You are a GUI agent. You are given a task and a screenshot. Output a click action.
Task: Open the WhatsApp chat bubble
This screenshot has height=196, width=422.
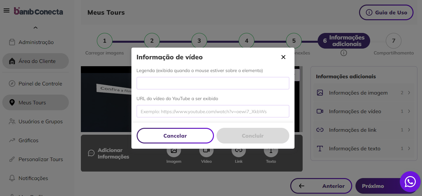coord(410,182)
